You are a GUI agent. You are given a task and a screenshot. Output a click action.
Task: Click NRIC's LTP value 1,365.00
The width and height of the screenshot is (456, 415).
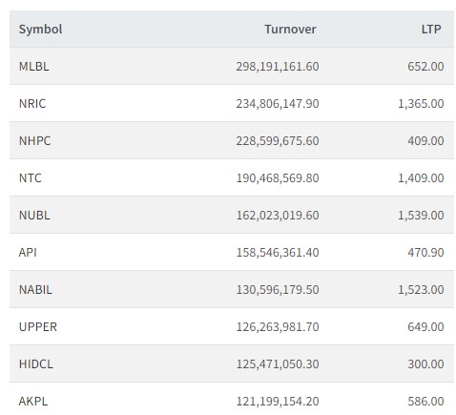click(421, 104)
